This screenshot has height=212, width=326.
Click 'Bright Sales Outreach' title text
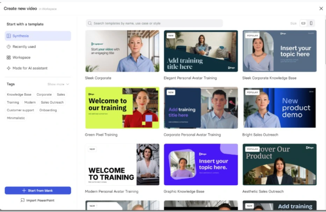[x=260, y=135]
